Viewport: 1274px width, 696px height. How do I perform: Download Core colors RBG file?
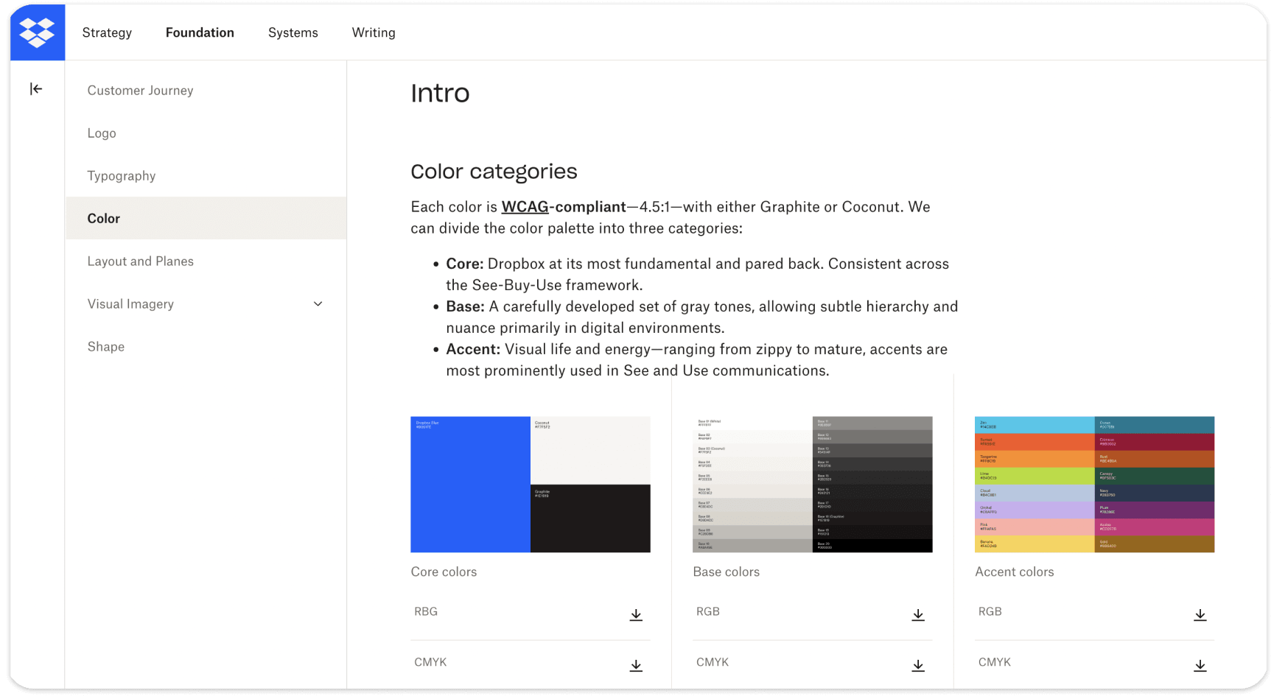[x=636, y=615]
